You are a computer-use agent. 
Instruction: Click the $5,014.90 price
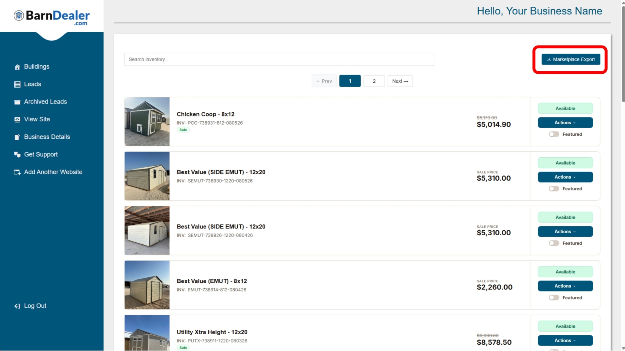[493, 125]
